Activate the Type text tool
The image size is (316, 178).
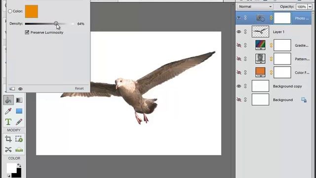(x=8, y=122)
